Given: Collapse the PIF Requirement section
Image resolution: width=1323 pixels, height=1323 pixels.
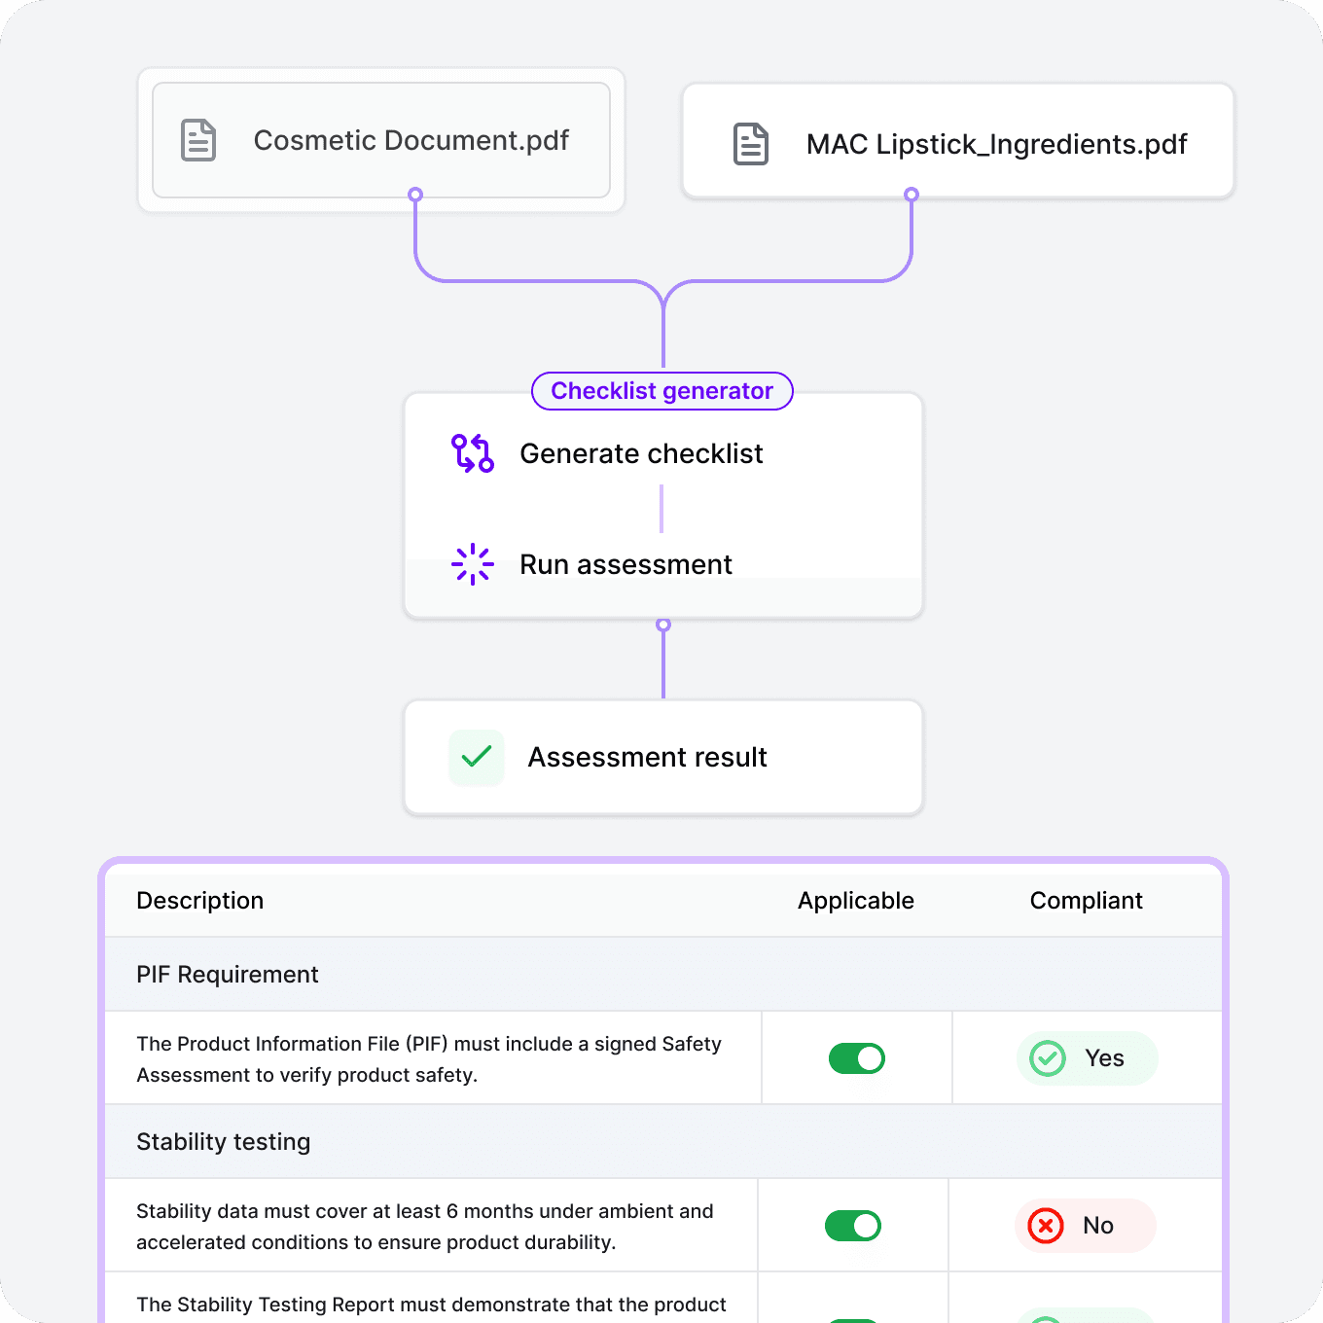Looking at the screenshot, I should (x=227, y=974).
